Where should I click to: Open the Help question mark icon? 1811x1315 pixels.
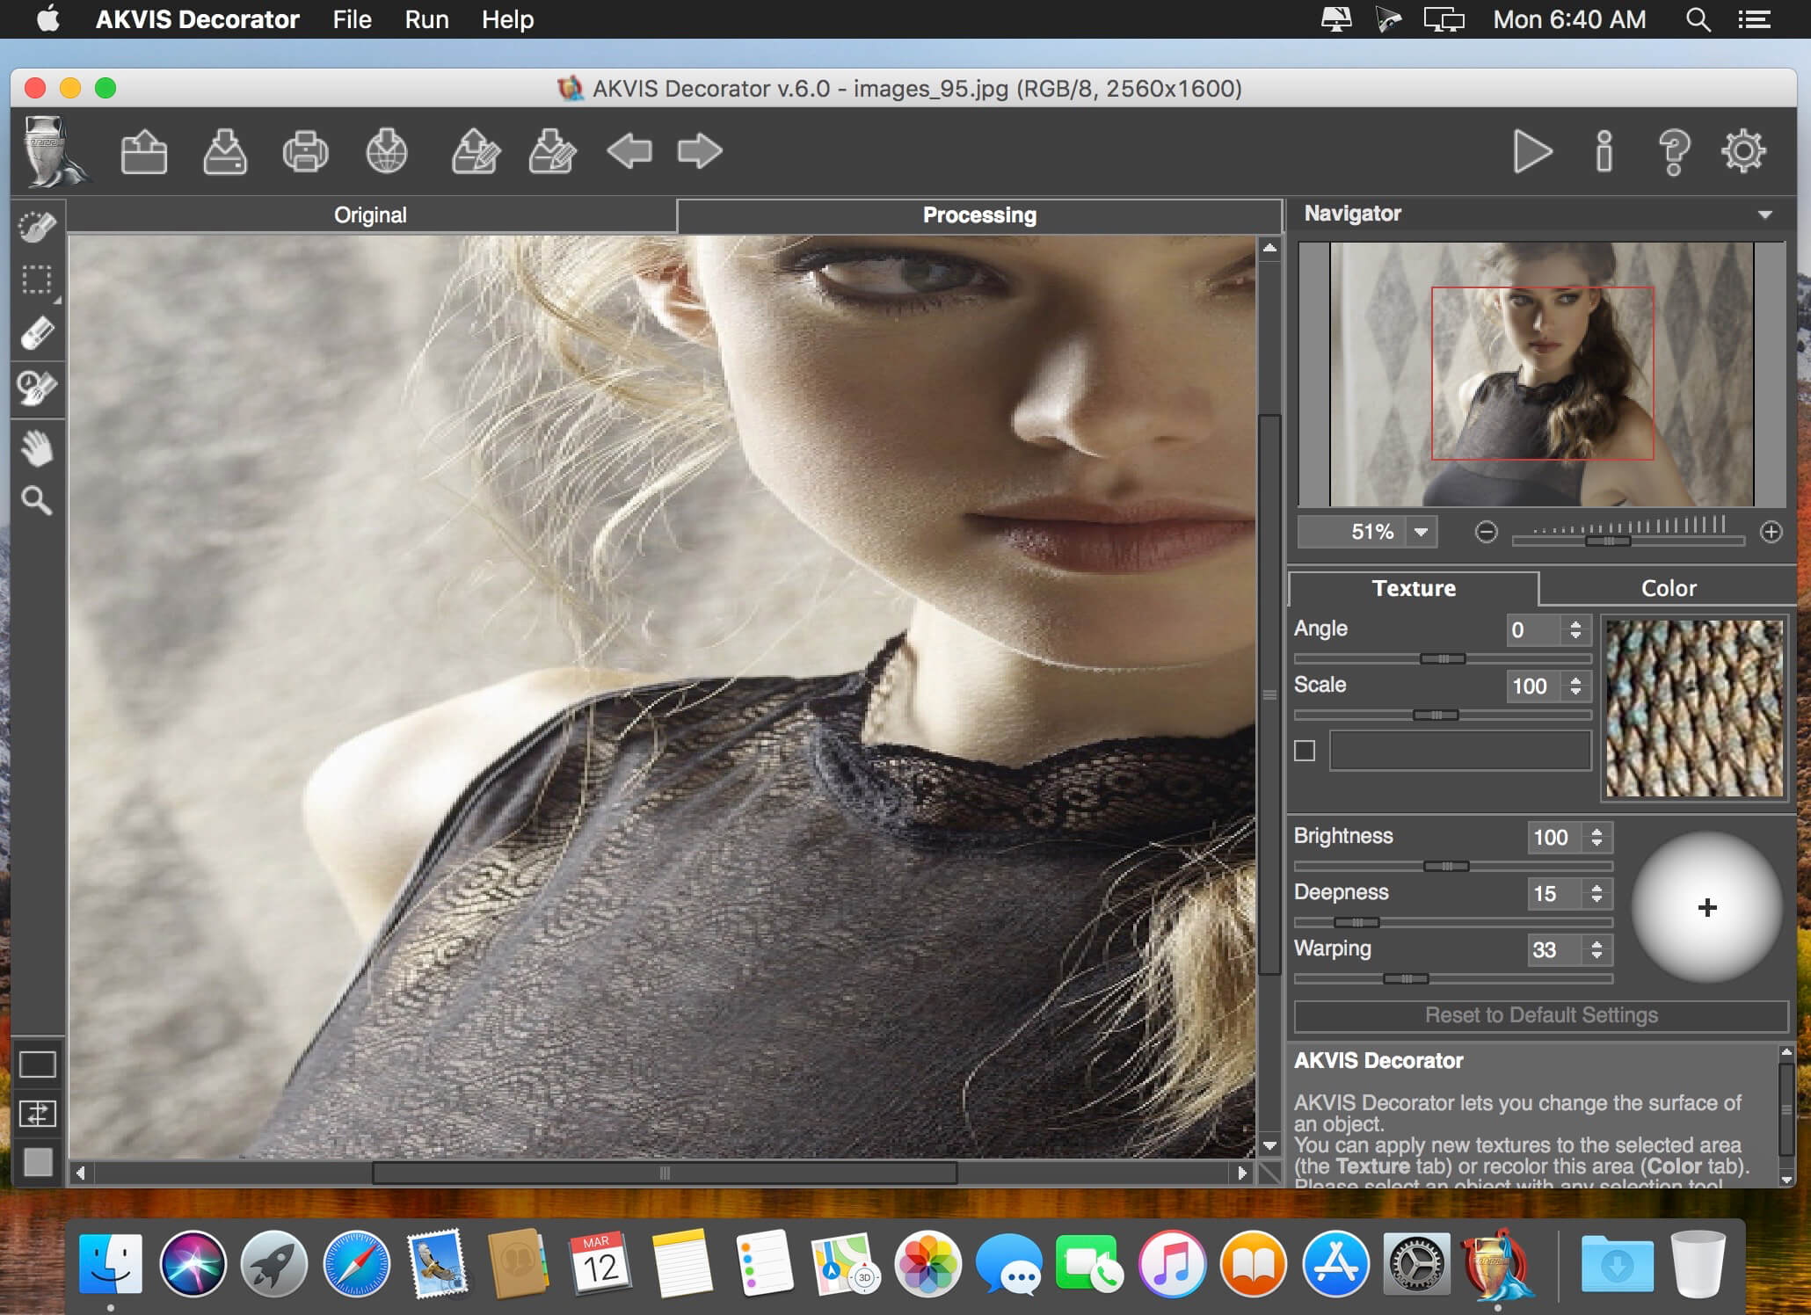1674,152
